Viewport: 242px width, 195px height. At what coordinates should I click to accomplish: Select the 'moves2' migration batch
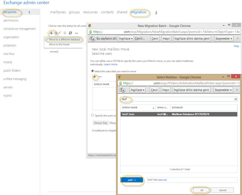click(54, 51)
